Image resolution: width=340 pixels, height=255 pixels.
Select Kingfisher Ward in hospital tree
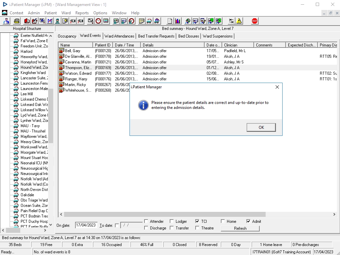click(33, 73)
